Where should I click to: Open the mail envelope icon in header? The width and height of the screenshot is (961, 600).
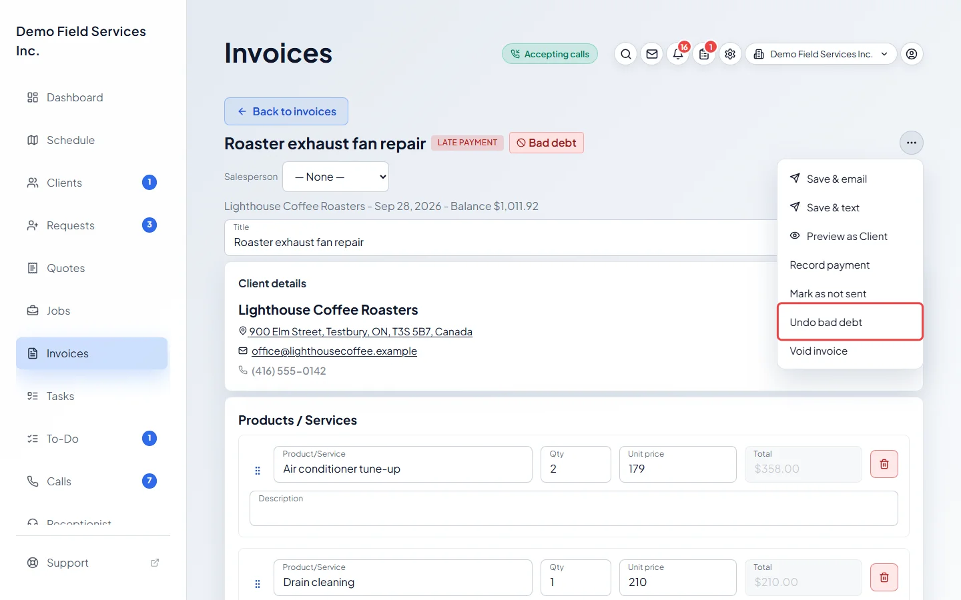tap(652, 54)
